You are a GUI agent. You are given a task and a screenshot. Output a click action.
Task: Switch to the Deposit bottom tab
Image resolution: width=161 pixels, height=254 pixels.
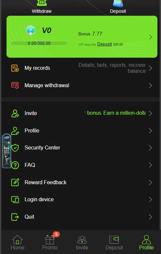pyautogui.click(x=114, y=243)
